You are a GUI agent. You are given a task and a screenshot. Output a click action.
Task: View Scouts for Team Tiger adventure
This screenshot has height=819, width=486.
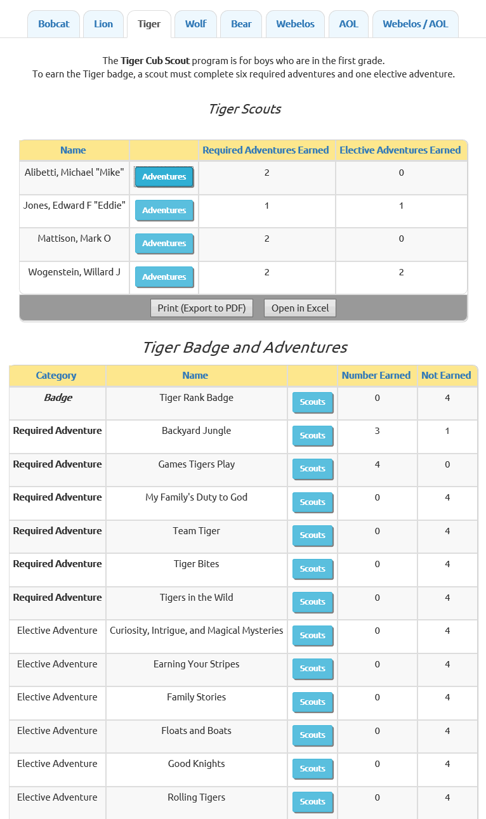pyautogui.click(x=312, y=535)
